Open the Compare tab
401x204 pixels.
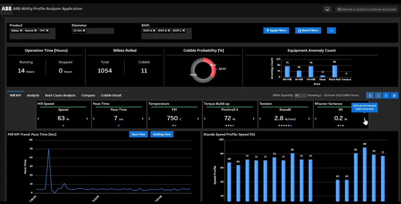88,96
